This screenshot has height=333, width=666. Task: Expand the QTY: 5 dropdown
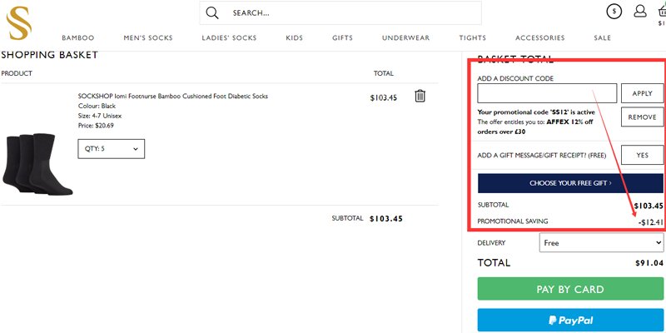(112, 149)
